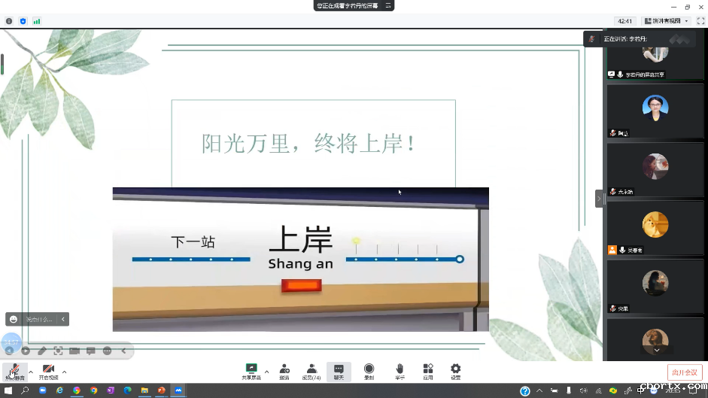The image size is (708, 398).
Task: Collapse the participant video sidebar
Action: 600,199
